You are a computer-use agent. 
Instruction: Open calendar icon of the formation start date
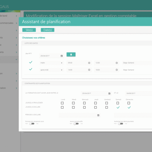pyautogui.click(x=109, y=93)
